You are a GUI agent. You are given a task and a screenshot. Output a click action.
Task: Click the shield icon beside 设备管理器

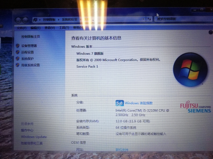pyautogui.click(x=17, y=46)
